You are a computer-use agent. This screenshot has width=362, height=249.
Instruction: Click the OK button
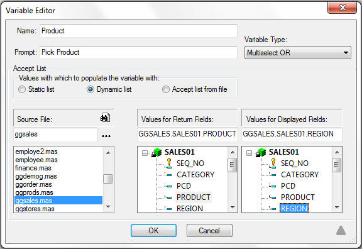[x=153, y=230]
